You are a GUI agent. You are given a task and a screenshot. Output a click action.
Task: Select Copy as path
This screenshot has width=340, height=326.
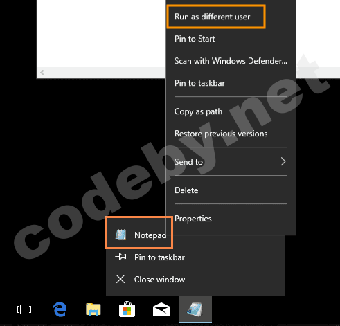198,111
